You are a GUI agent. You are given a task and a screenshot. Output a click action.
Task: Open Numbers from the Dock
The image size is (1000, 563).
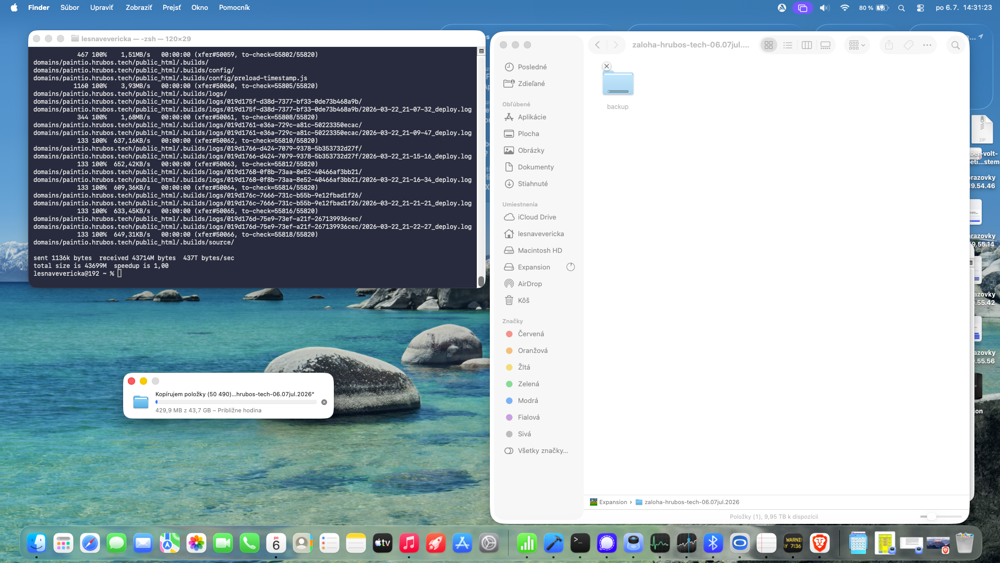click(527, 544)
